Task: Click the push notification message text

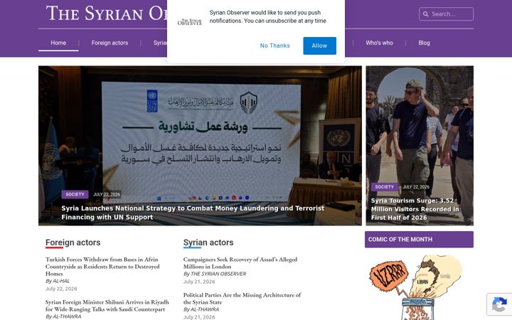Action: [x=268, y=16]
